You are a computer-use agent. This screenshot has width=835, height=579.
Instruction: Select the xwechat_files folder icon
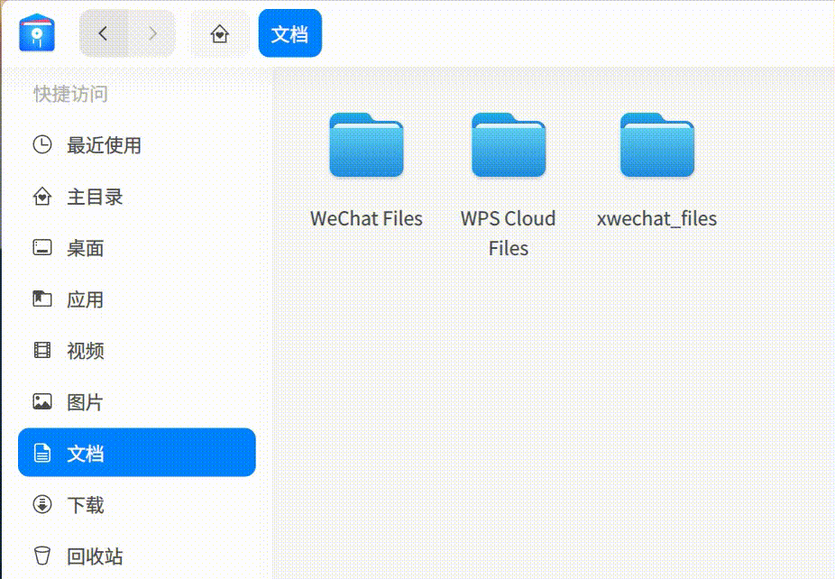tap(657, 144)
